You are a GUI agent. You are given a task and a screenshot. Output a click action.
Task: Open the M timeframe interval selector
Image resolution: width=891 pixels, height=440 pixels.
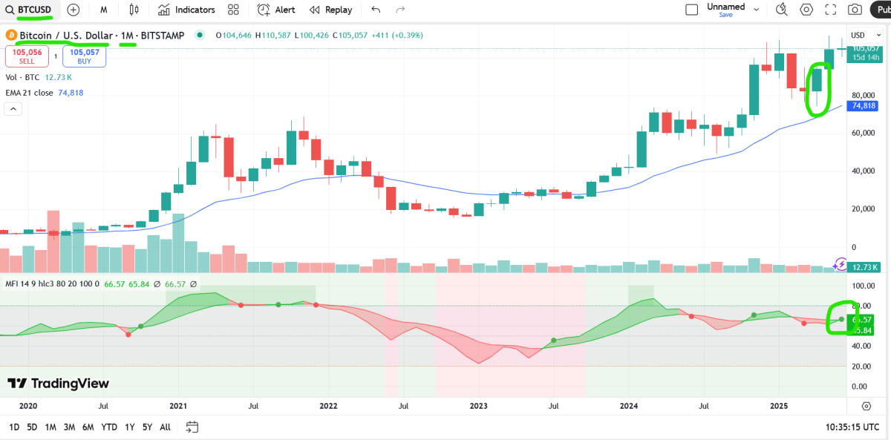click(x=104, y=10)
